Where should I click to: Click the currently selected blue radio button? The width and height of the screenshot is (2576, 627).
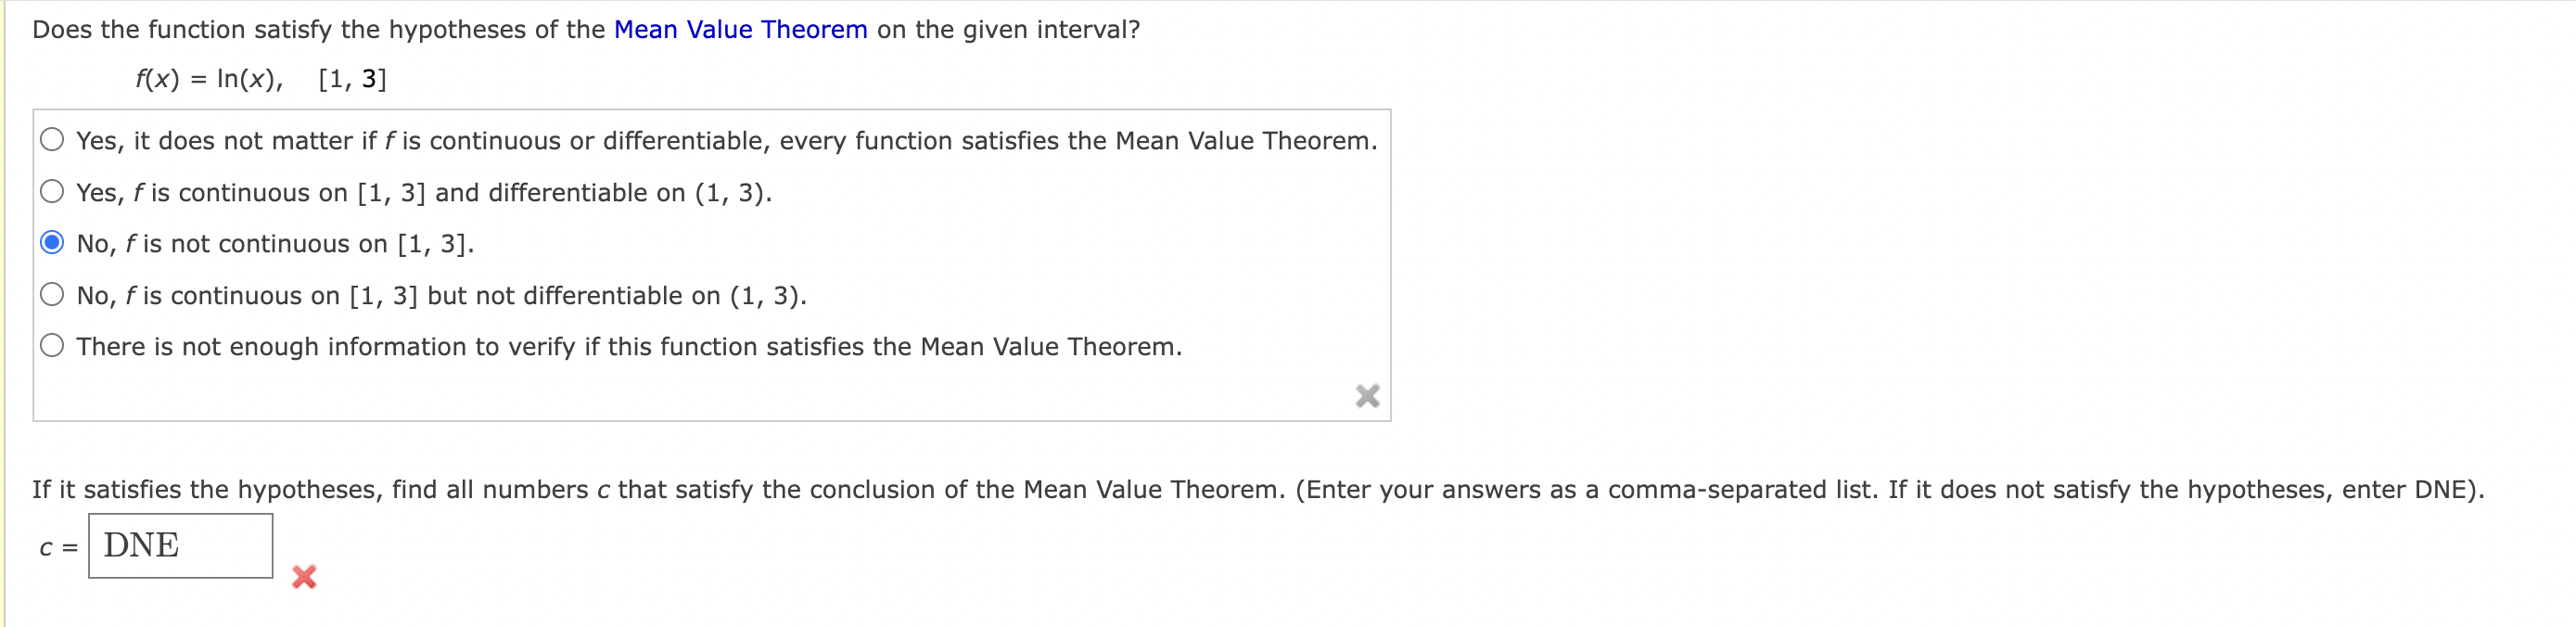pos(53,242)
